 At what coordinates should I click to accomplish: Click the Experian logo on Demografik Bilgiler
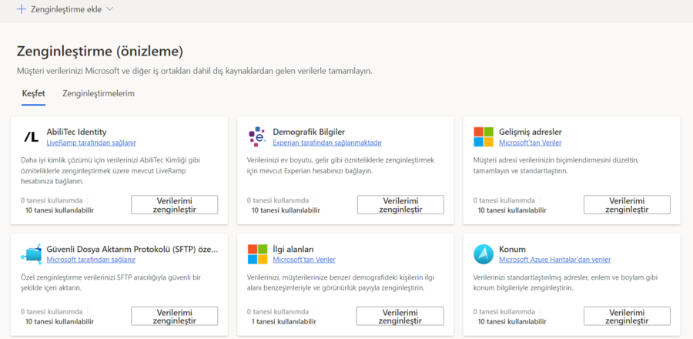click(257, 137)
